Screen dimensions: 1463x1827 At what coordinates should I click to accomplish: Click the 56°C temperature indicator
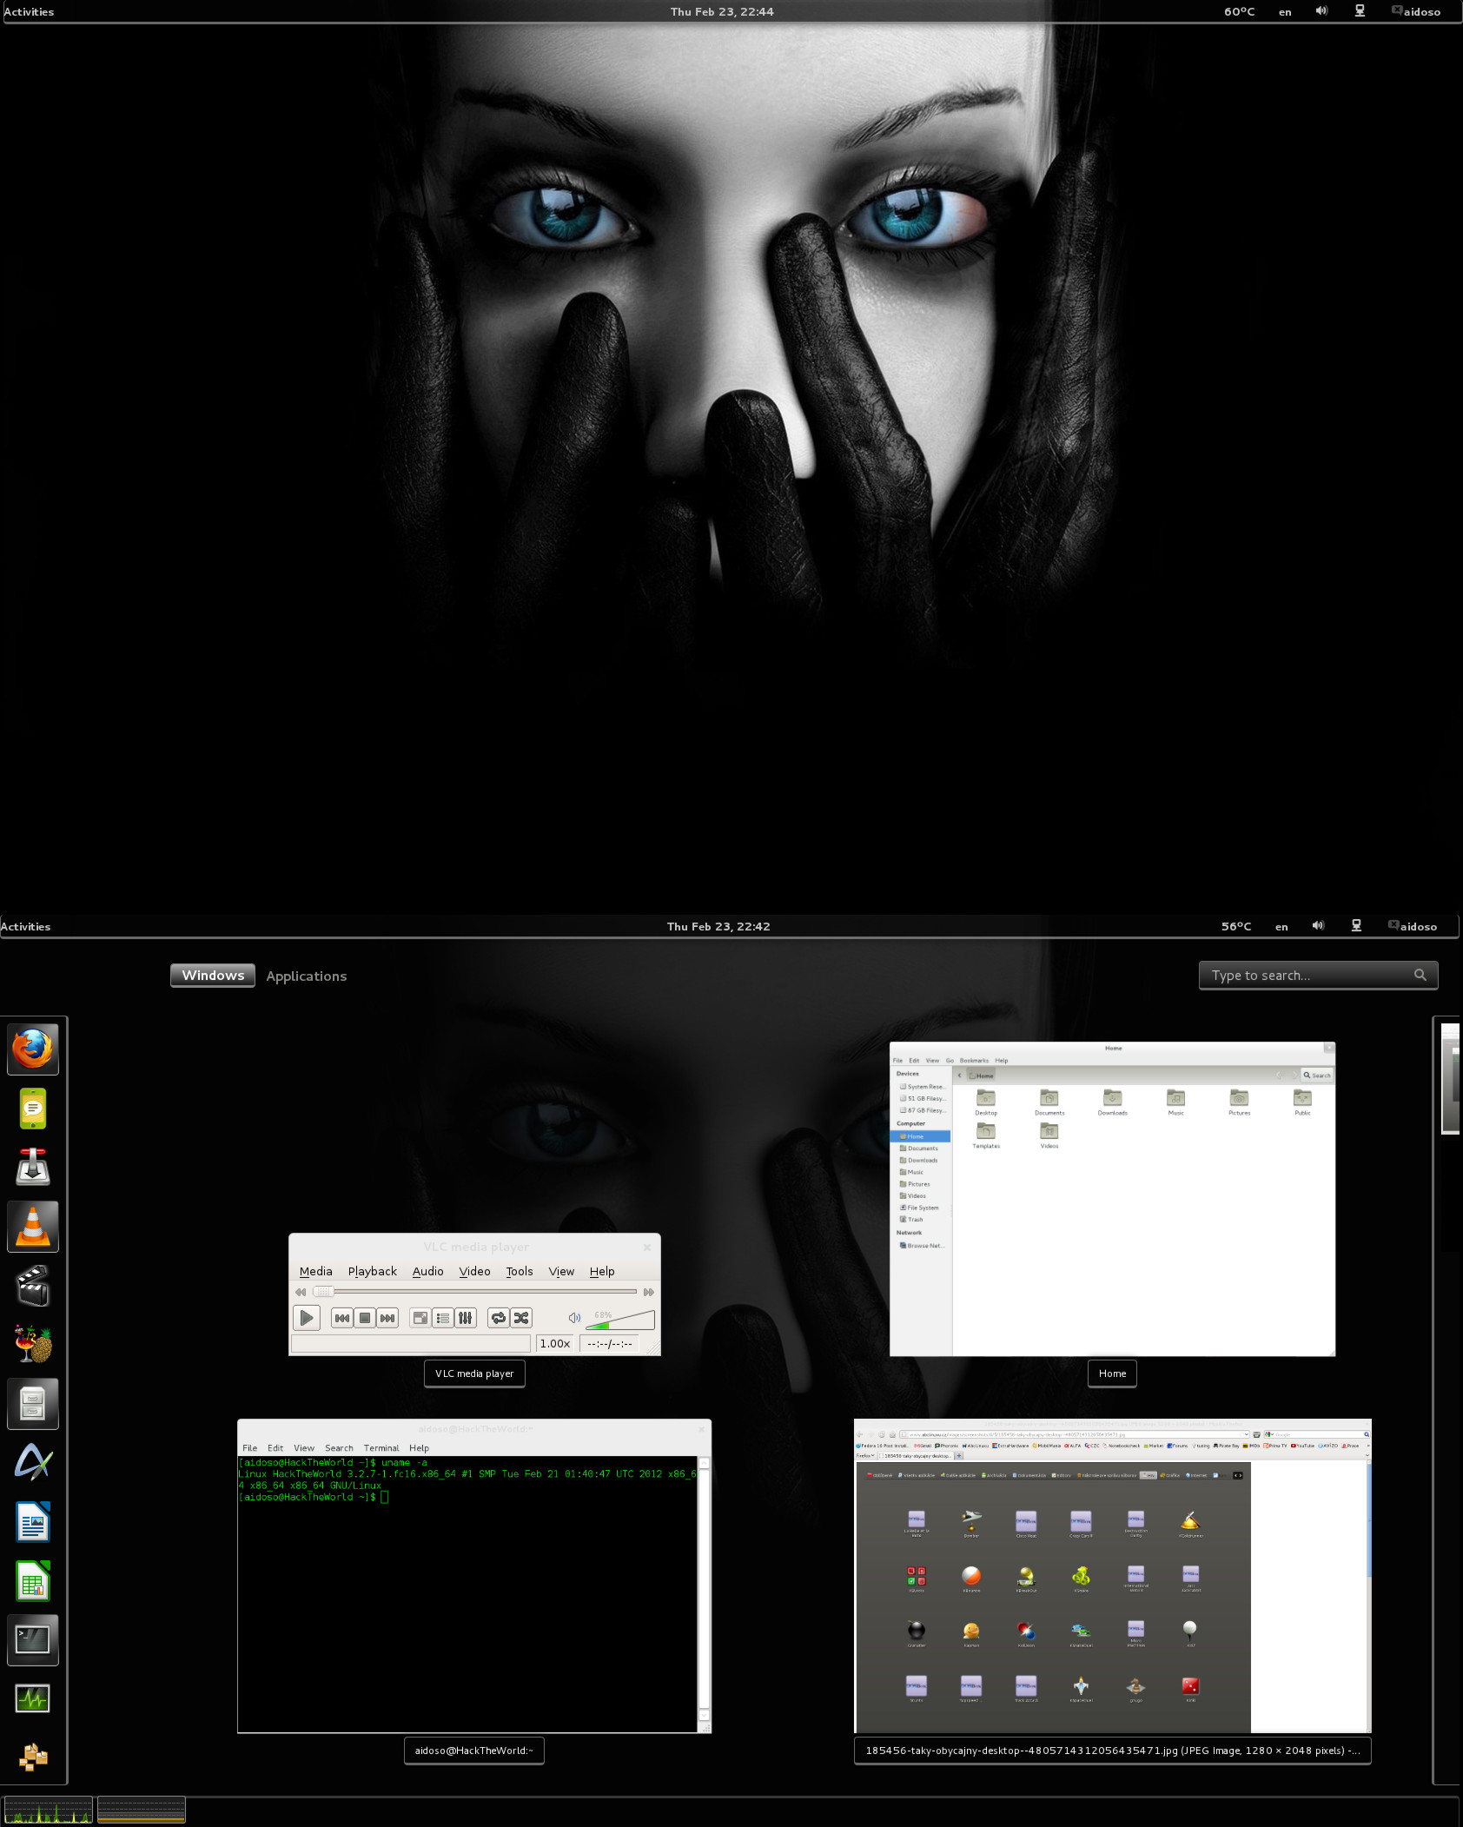click(1236, 926)
